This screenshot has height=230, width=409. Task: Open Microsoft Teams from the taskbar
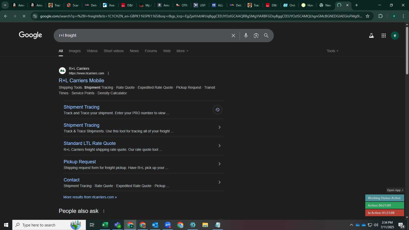click(118, 225)
